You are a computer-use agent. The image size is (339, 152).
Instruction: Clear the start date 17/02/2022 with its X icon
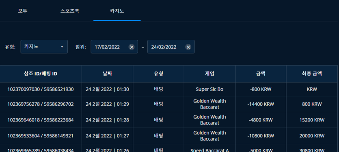click(x=132, y=47)
